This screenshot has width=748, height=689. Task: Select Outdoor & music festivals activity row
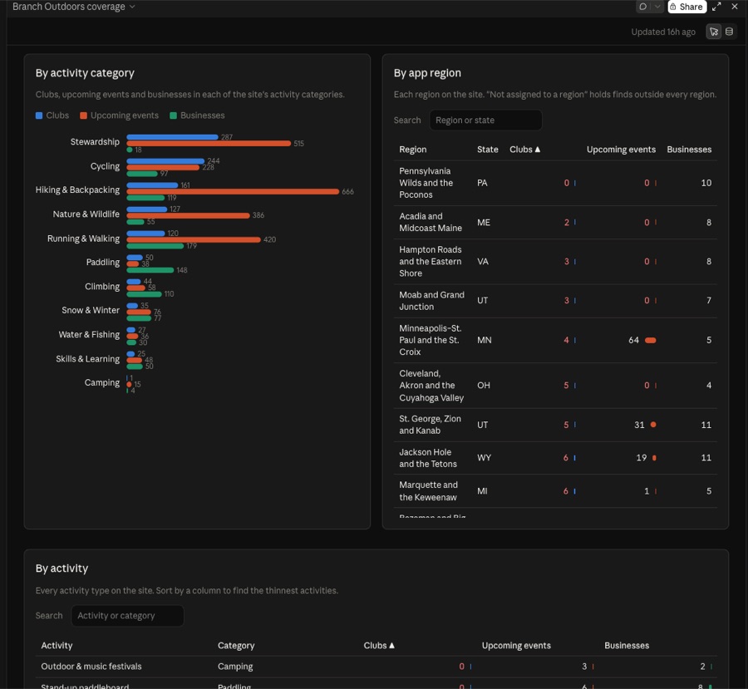(x=376, y=667)
